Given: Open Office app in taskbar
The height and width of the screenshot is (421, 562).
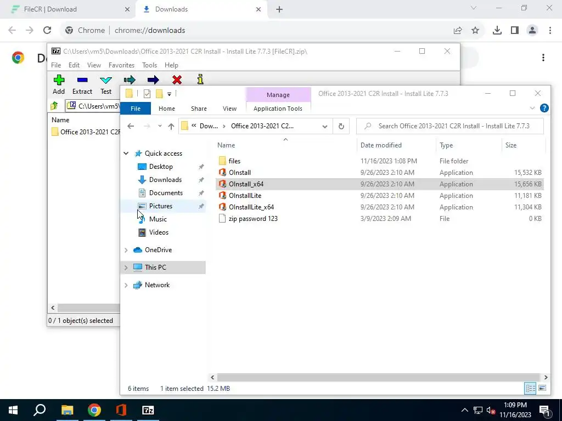Looking at the screenshot, I should click(x=121, y=410).
